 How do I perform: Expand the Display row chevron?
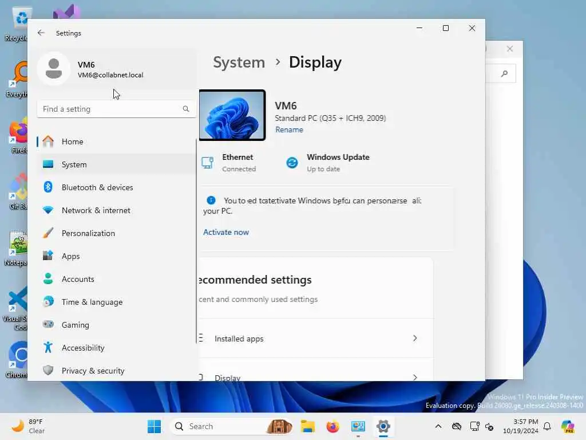(415, 377)
